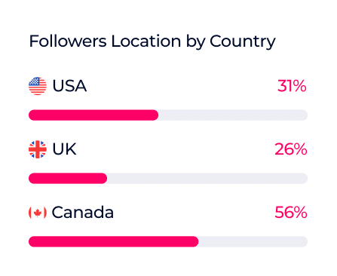Click the filled pink Canada progress bar
The height and width of the screenshot is (276, 337).
(x=114, y=241)
